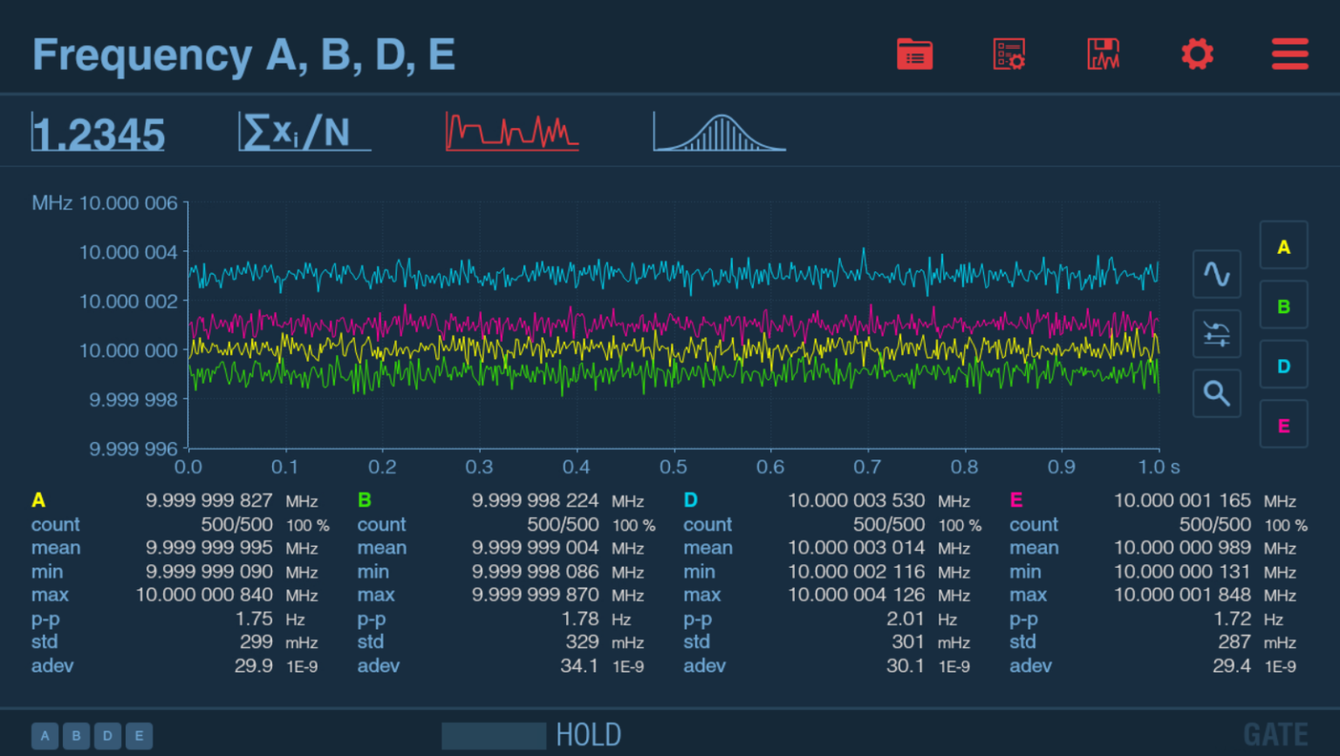The image size is (1340, 756).
Task: Toggle channel B trace button
Action: click(1283, 306)
